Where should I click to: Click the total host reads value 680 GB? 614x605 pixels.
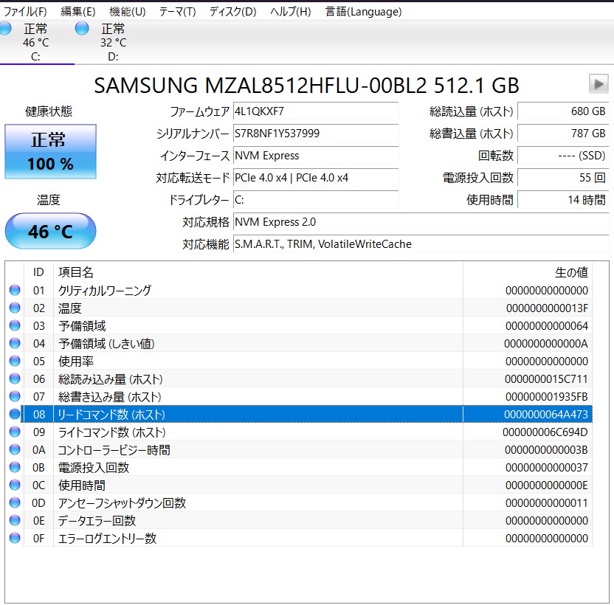click(563, 111)
